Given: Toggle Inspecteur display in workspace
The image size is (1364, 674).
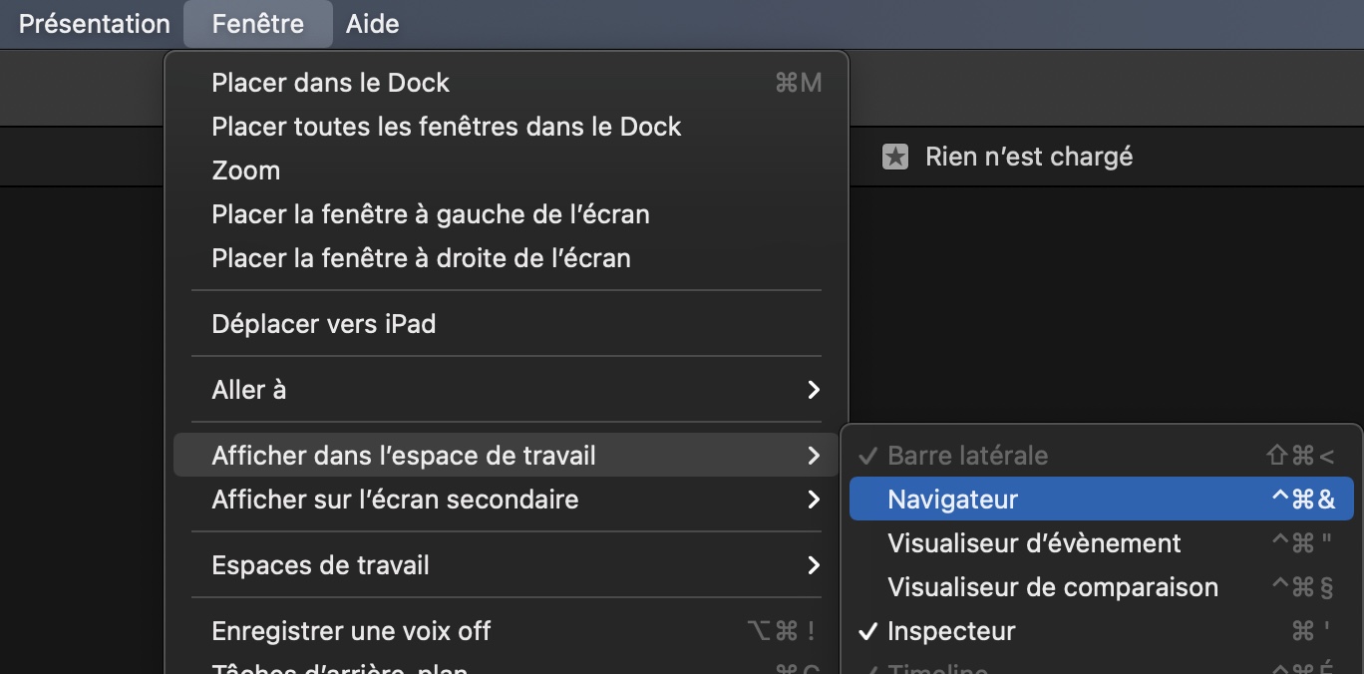Looking at the screenshot, I should pyautogui.click(x=951, y=631).
